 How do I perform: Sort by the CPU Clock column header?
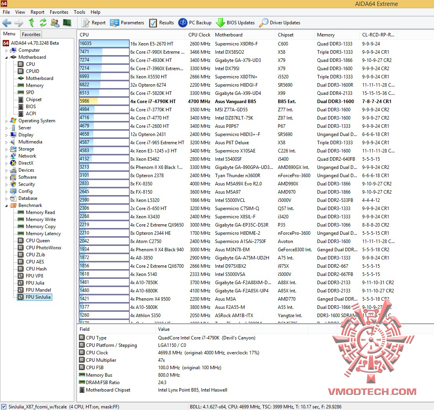199,35
